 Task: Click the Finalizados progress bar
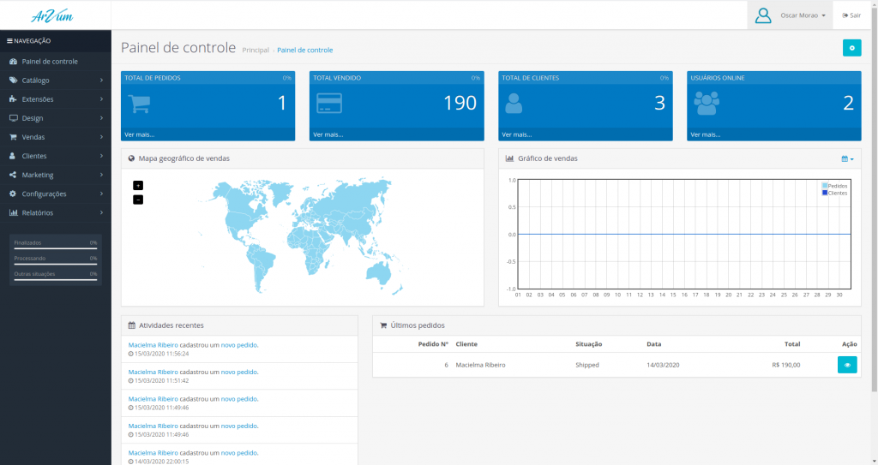pyautogui.click(x=56, y=248)
